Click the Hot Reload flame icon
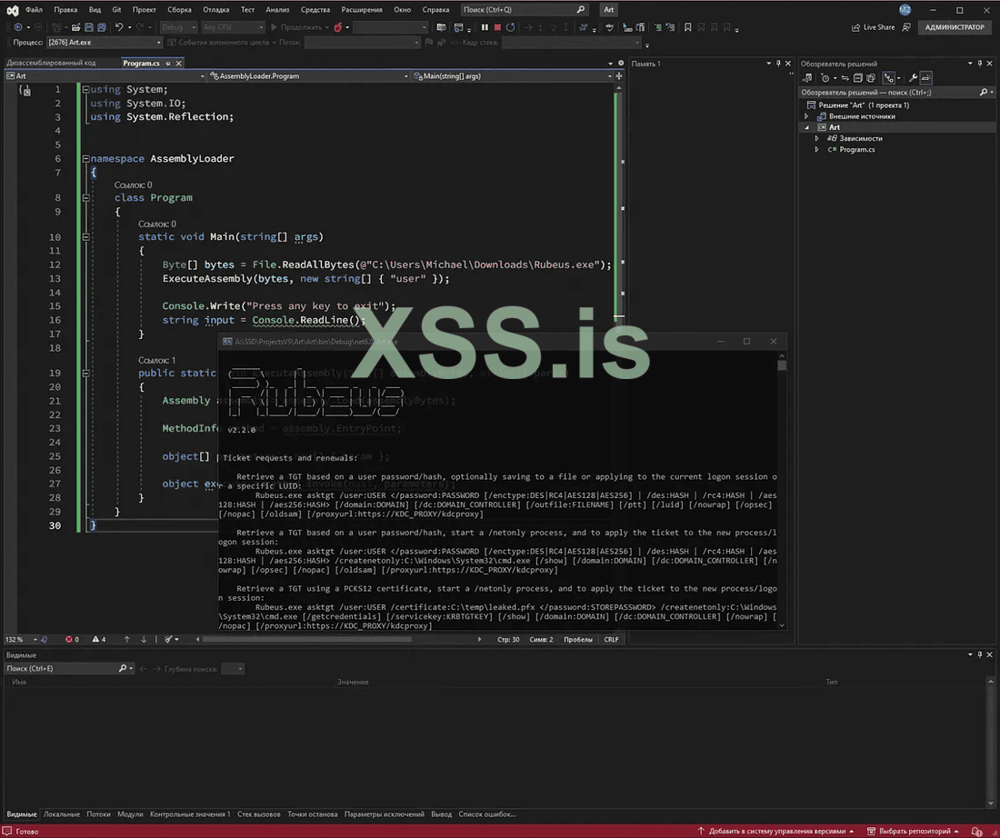This screenshot has height=838, width=1000. (338, 27)
